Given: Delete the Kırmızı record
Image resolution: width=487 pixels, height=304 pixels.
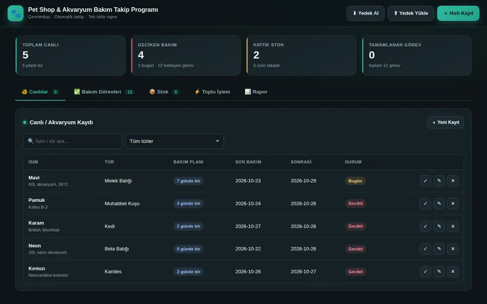Looking at the screenshot, I should [x=453, y=272].
